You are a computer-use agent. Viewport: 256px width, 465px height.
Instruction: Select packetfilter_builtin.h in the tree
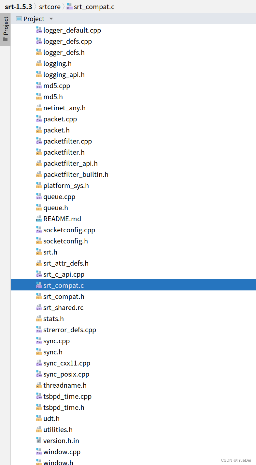click(x=76, y=175)
